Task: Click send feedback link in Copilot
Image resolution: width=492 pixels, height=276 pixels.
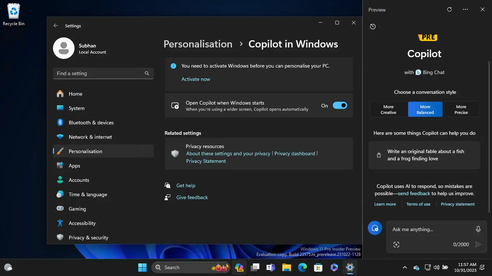Action: point(414,193)
